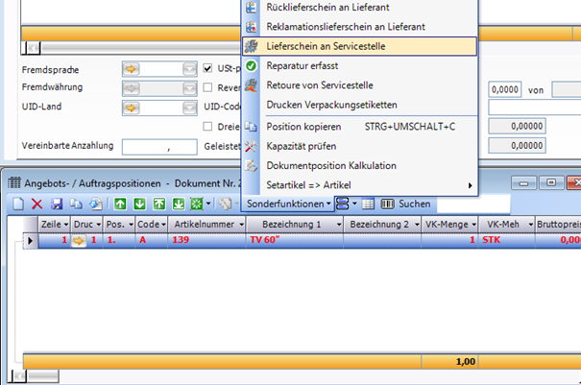
Task: Click the Suchen button
Action: tap(415, 204)
